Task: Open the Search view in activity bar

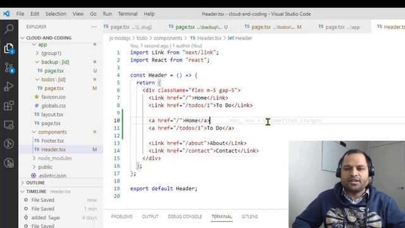Action: click(x=9, y=29)
